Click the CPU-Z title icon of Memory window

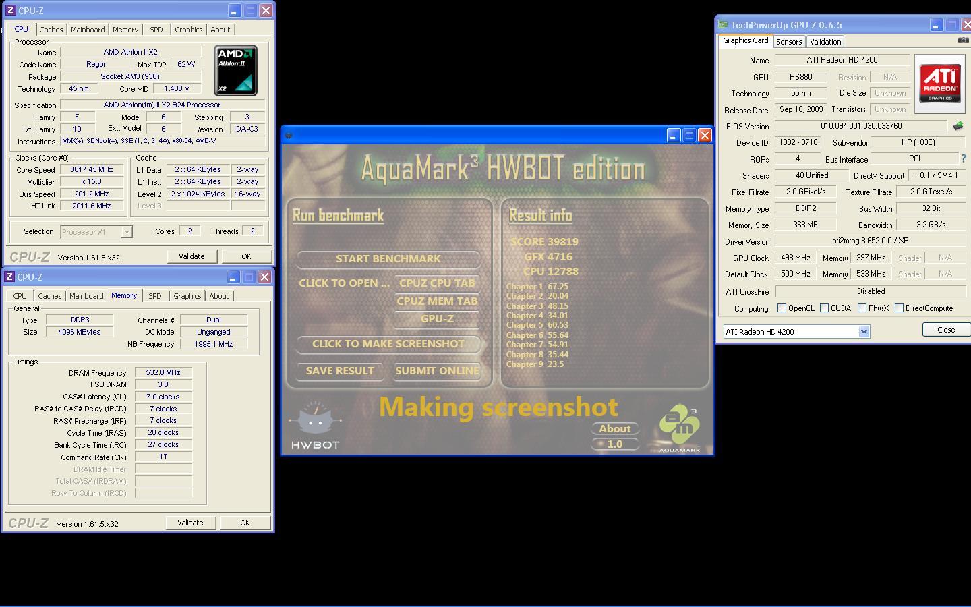[x=9, y=277]
